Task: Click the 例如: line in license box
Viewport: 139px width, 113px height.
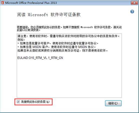Action: (21, 40)
